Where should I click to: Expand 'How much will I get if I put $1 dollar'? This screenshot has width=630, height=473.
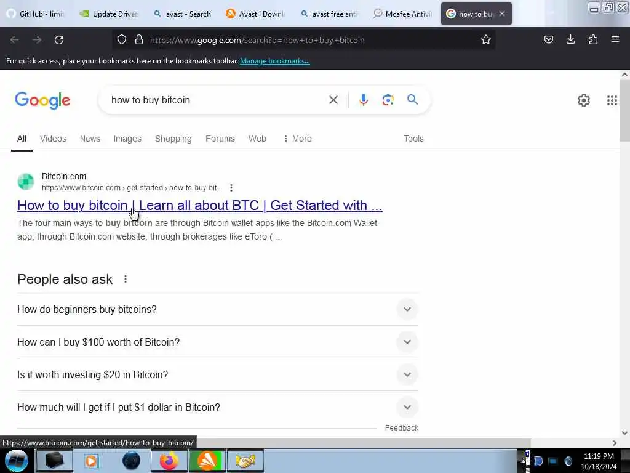coord(218,407)
